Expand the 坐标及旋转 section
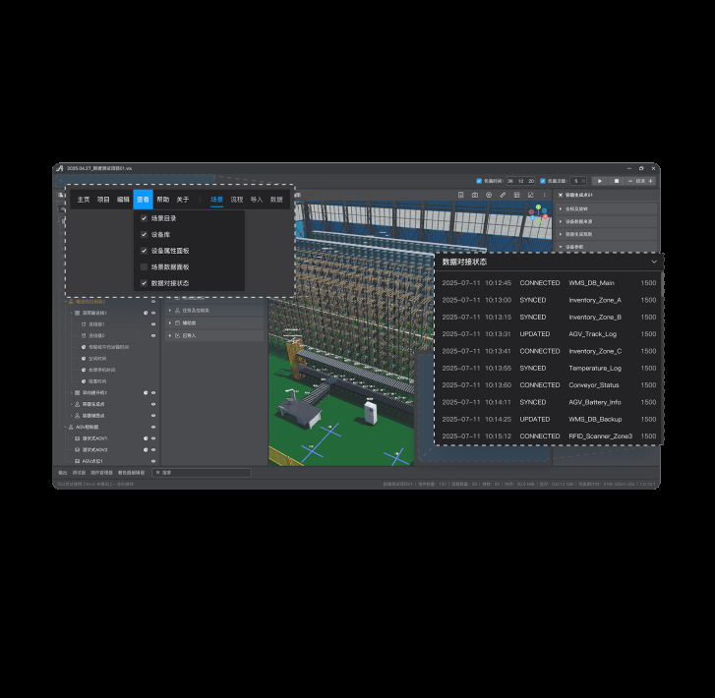This screenshot has height=698, width=715. (606, 208)
